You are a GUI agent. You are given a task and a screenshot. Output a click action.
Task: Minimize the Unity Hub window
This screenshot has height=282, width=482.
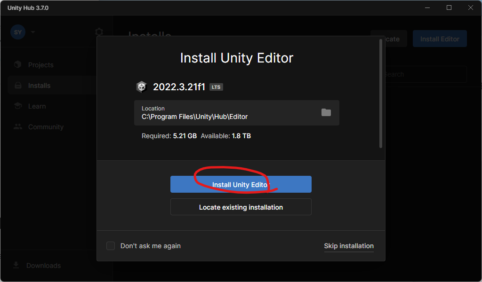point(427,8)
